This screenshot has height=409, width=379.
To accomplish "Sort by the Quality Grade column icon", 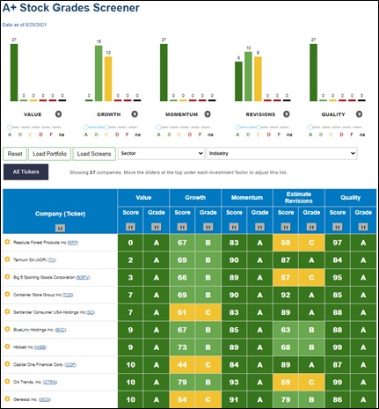I will [x=363, y=227].
